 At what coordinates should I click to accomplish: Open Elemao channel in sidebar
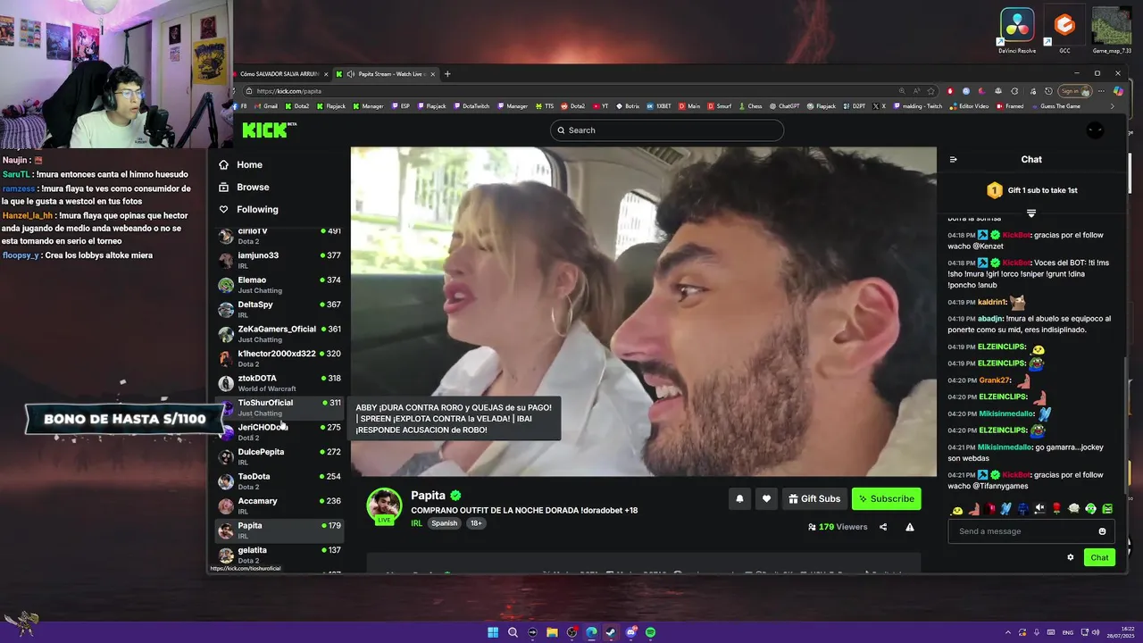[x=279, y=285]
